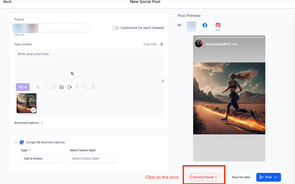The image size is (295, 184).
Task: Click the AI content assistant button
Action: [x=23, y=87]
